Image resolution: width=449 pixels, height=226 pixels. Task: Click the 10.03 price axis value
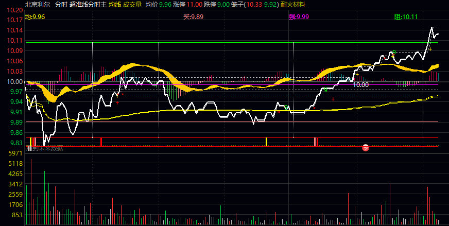[x=15, y=72]
